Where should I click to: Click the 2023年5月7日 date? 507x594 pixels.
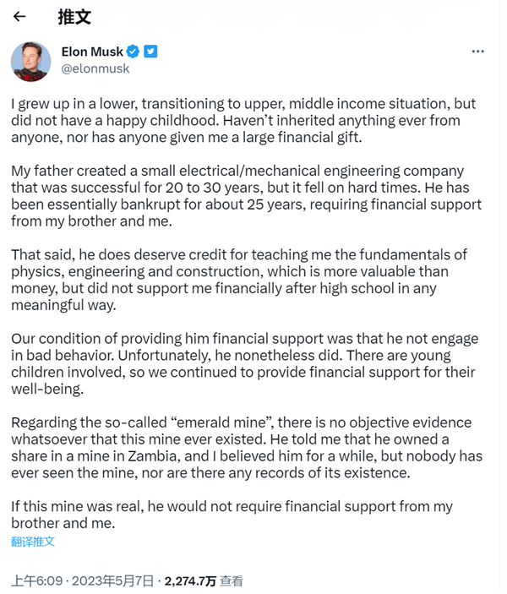[113, 580]
